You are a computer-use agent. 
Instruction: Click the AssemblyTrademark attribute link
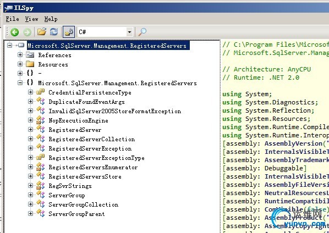coord(297,160)
